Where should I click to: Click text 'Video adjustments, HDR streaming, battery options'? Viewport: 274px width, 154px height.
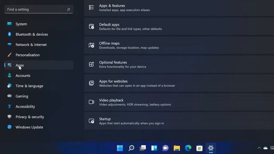(135, 104)
